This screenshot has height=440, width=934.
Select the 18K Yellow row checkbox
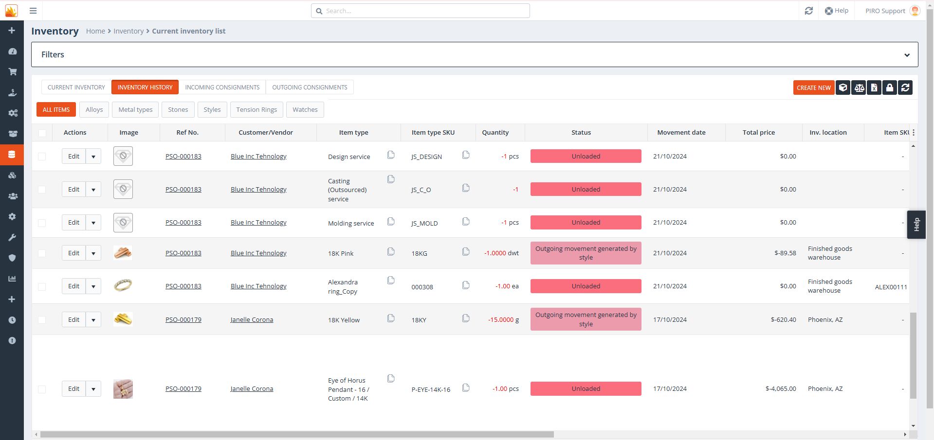[42, 320]
